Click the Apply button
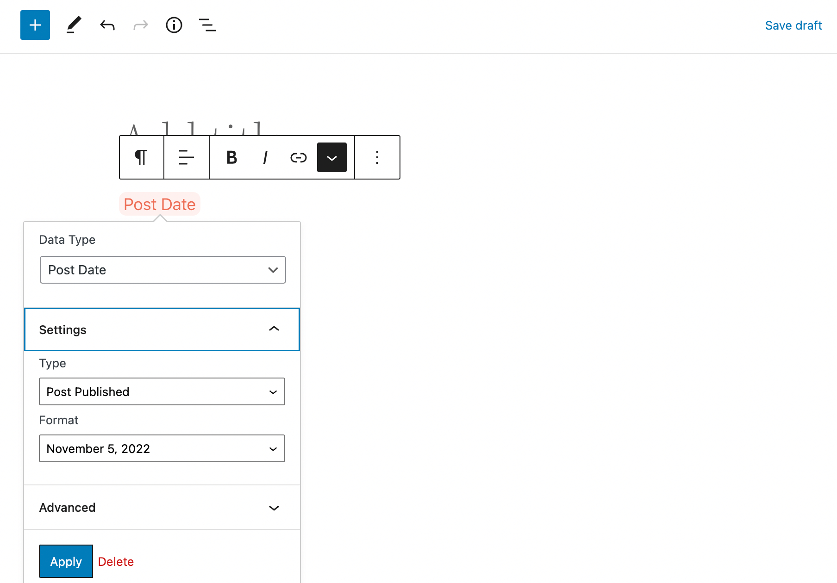 [x=66, y=561]
